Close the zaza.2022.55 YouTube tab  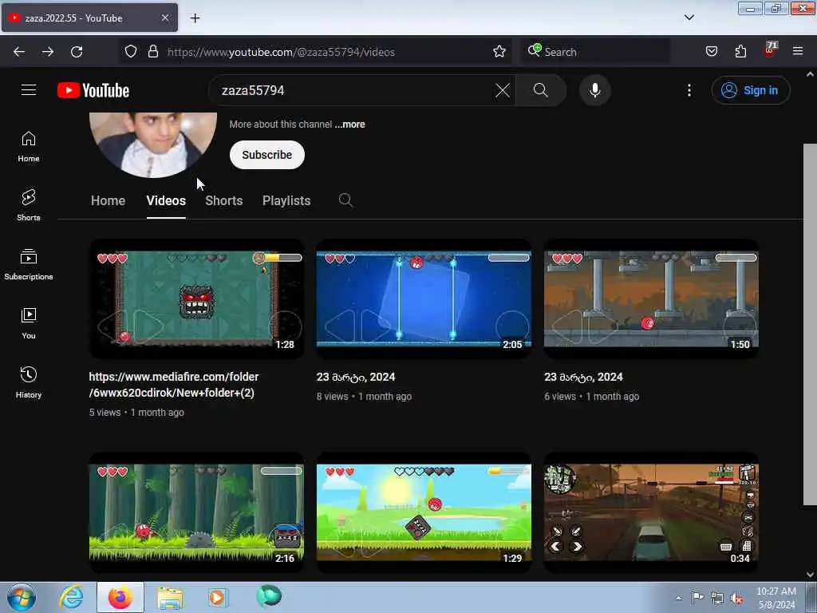[164, 18]
